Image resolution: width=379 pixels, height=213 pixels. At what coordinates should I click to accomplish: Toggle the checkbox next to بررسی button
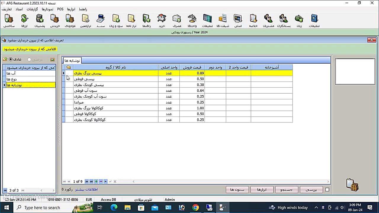(x=327, y=190)
